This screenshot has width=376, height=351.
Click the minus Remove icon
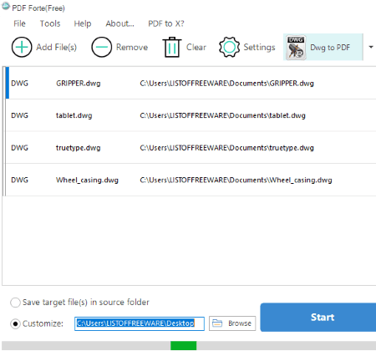[102, 47]
